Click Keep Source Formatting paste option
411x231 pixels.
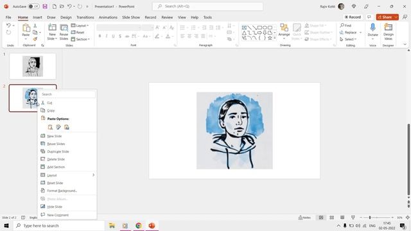[x=58, y=127]
